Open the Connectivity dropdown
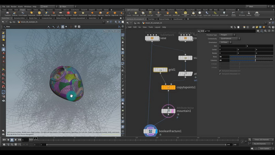 [x=230, y=39]
